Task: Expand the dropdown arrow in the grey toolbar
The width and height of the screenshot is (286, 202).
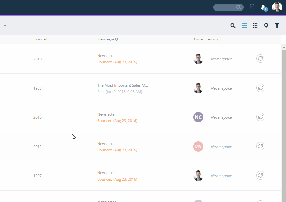Action: point(5,26)
